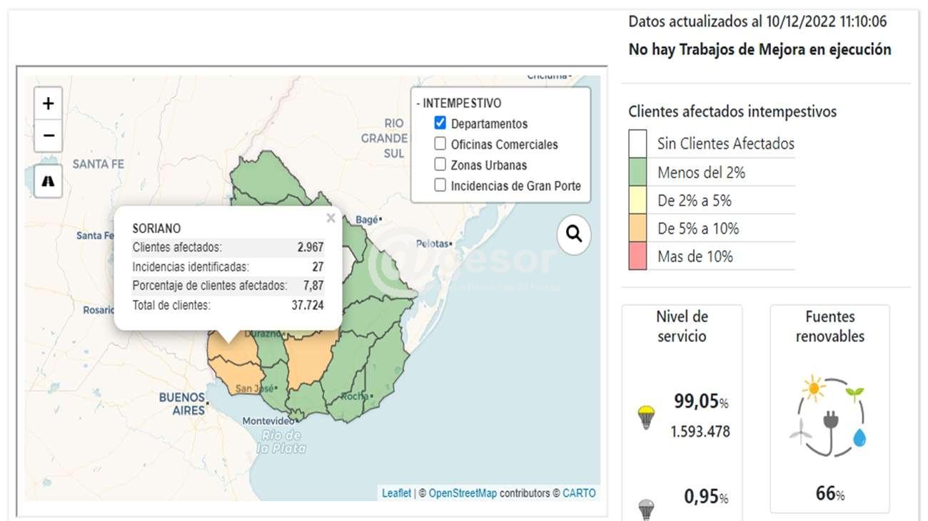This screenshot has height=521, width=928.
Task: Zoom in on the map
Action: click(x=48, y=104)
